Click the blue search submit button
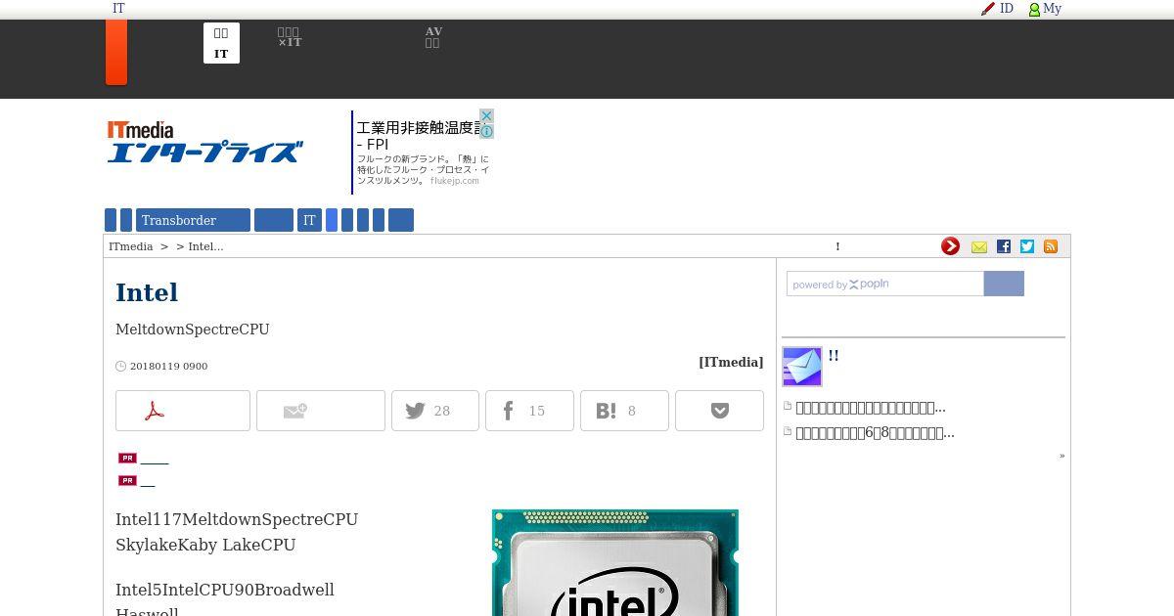This screenshot has width=1174, height=616. (1004, 284)
